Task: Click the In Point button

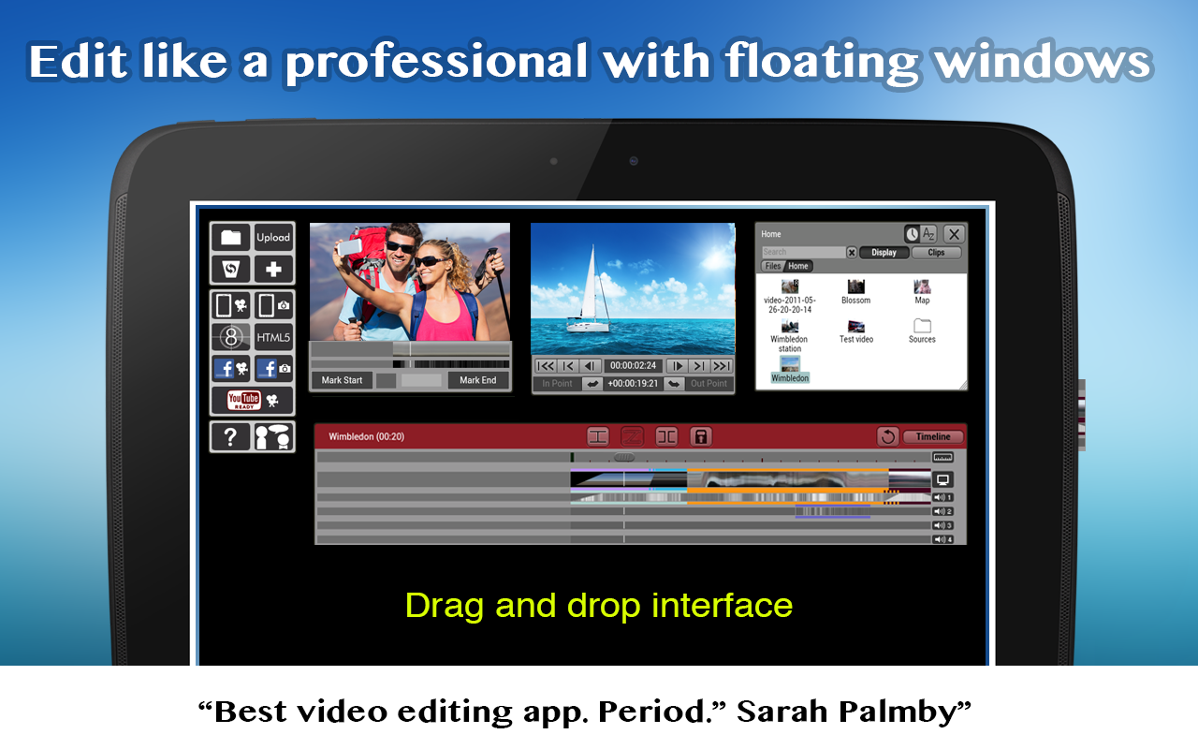Action: [558, 384]
